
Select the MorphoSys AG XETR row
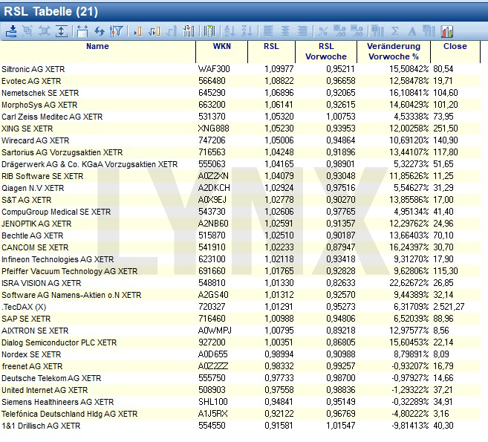tap(240, 105)
